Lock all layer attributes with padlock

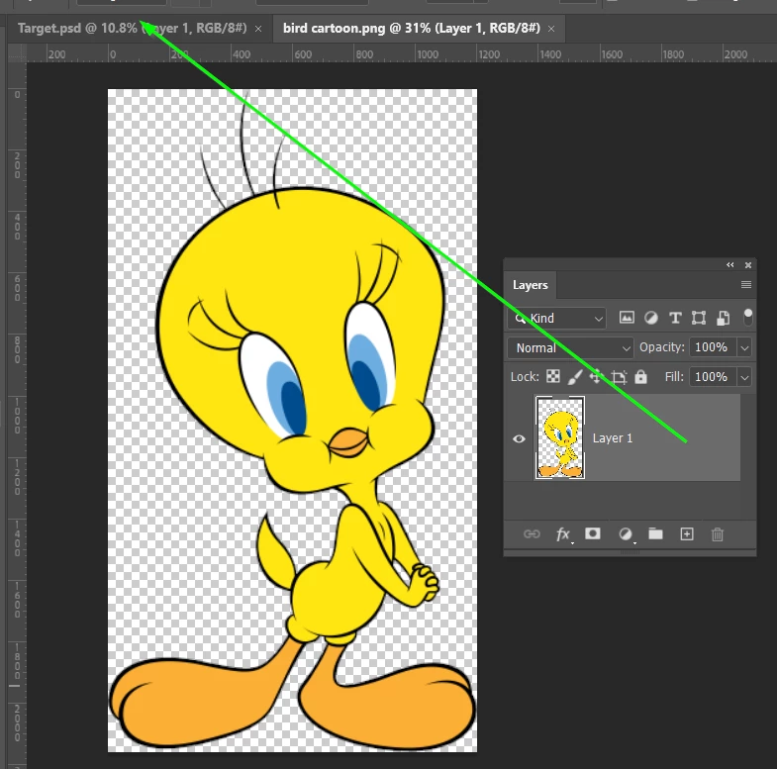pos(640,376)
